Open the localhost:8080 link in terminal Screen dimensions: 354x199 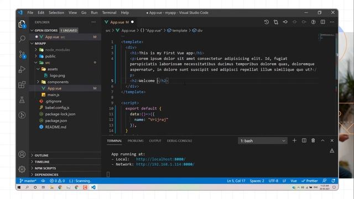tap(160, 159)
